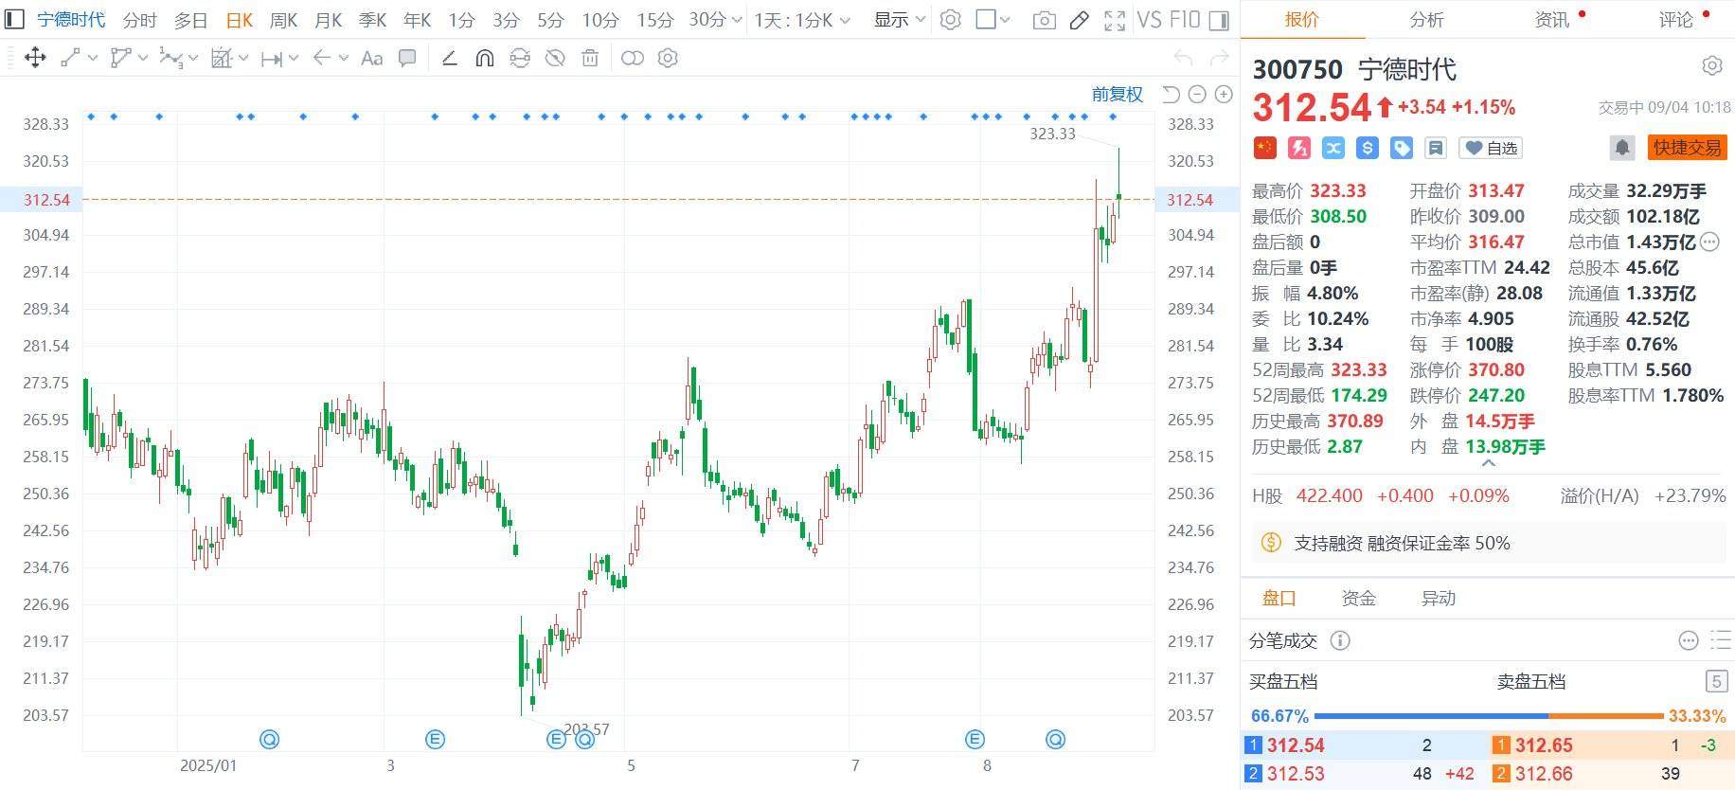Image resolution: width=1735 pixels, height=790 pixels.
Task: Click the 快捷交易 quick trade button
Action: tap(1688, 148)
